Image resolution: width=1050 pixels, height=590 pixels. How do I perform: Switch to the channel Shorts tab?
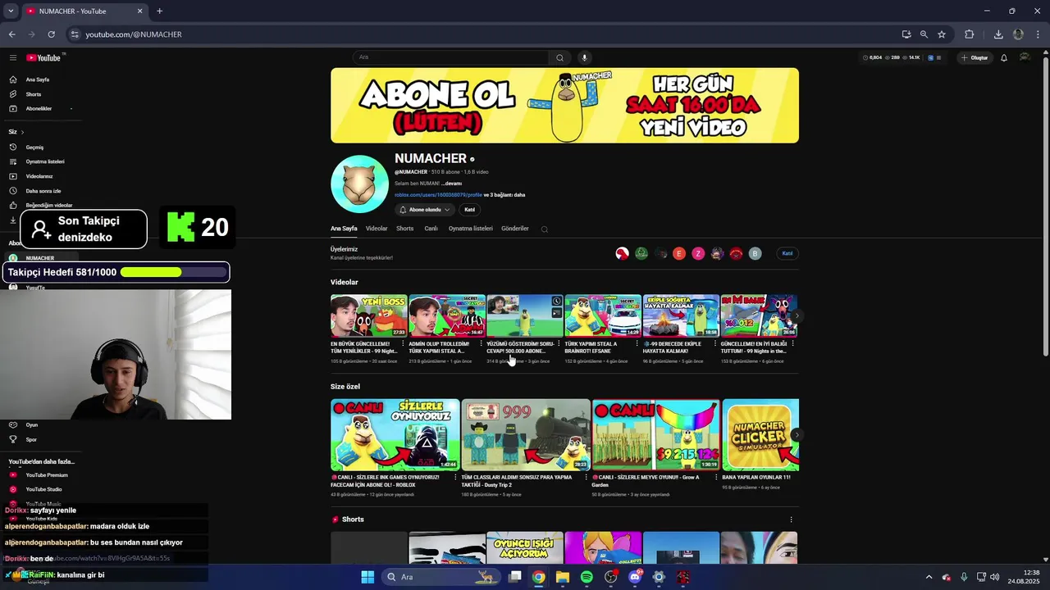click(405, 229)
